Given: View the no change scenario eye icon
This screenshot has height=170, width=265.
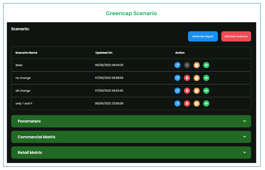Looking at the screenshot, I should click(206, 78).
